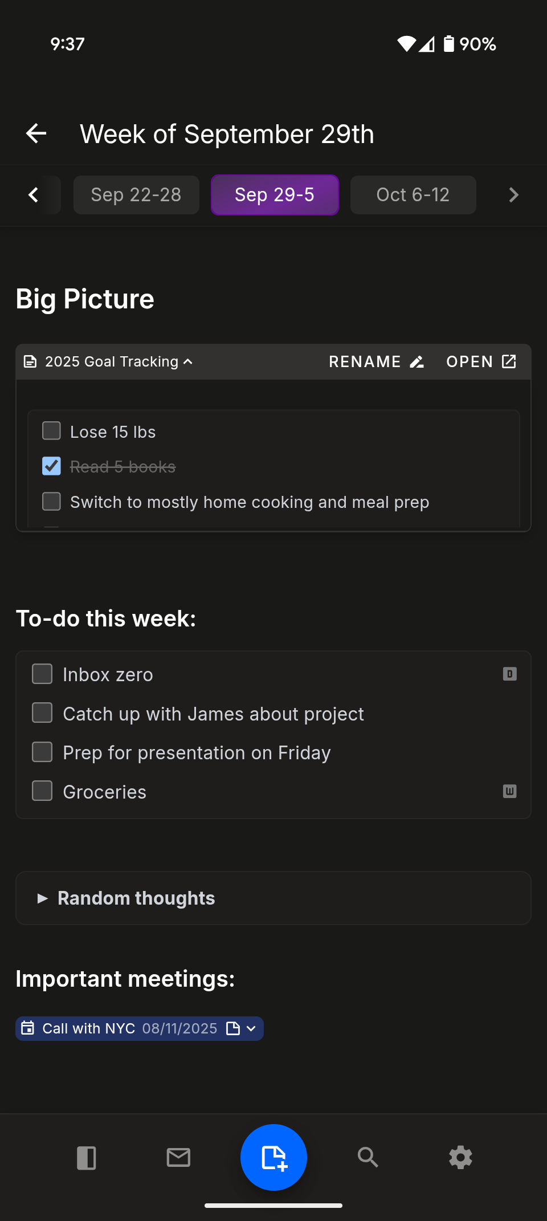Click OPEN on the goal tracking note
This screenshot has height=1221, width=547.
481,362
